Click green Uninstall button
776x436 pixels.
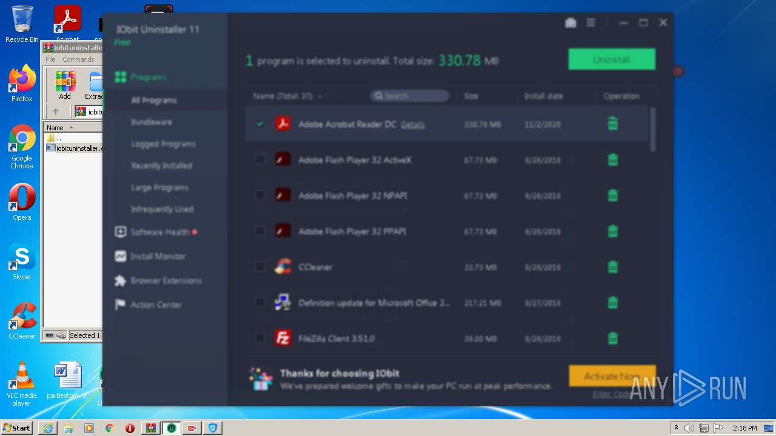click(612, 59)
